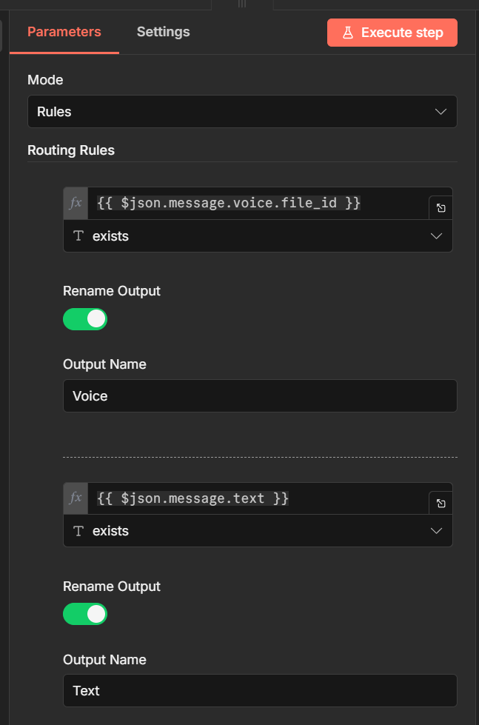Click the panel drag handle at the top
Image resolution: width=479 pixels, height=725 pixels.
pyautogui.click(x=241, y=4)
